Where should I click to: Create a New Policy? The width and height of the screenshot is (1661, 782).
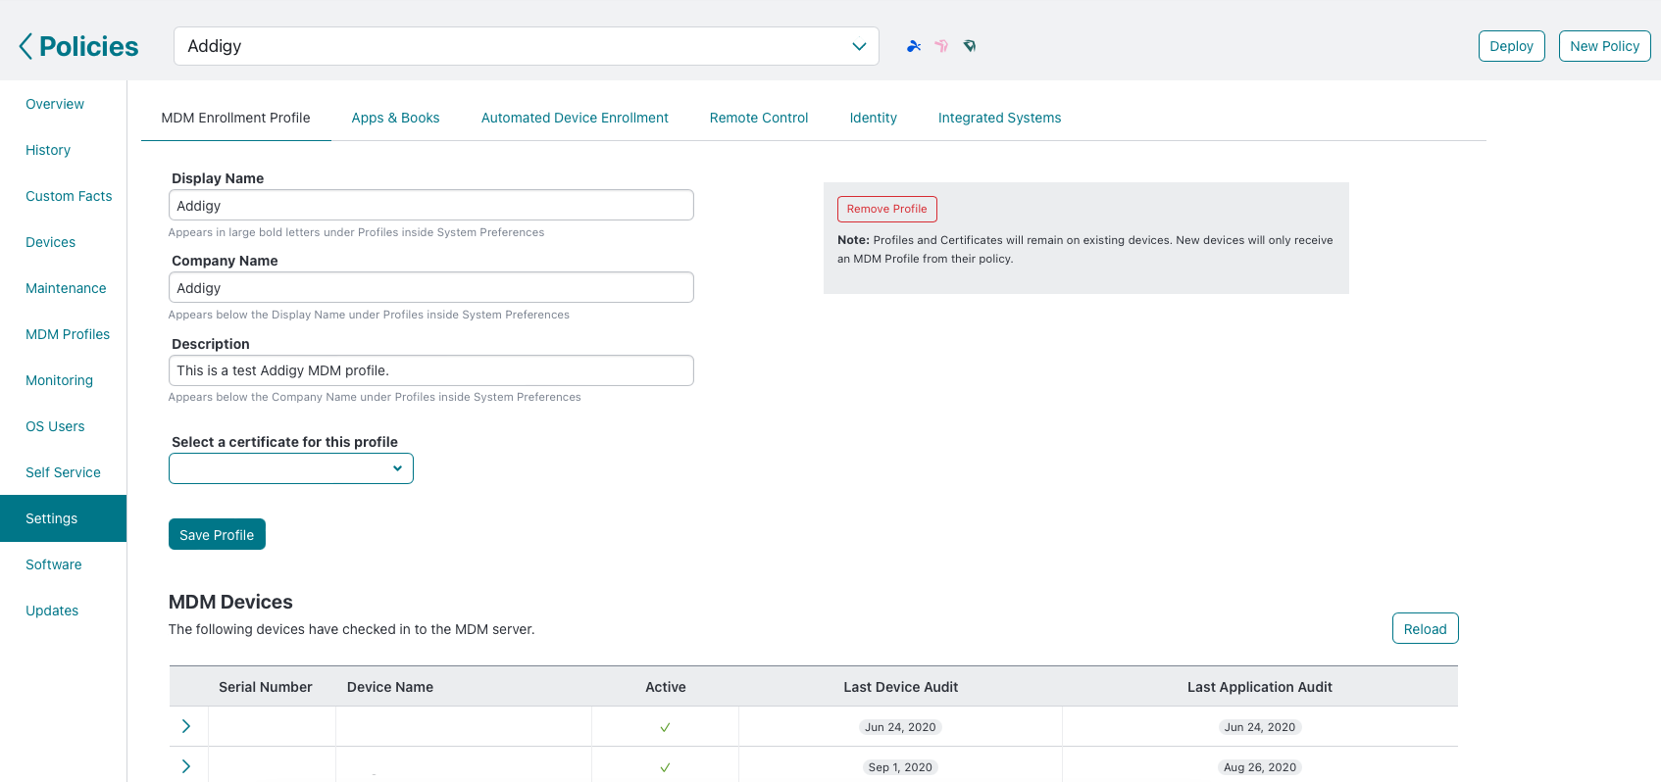click(x=1604, y=46)
